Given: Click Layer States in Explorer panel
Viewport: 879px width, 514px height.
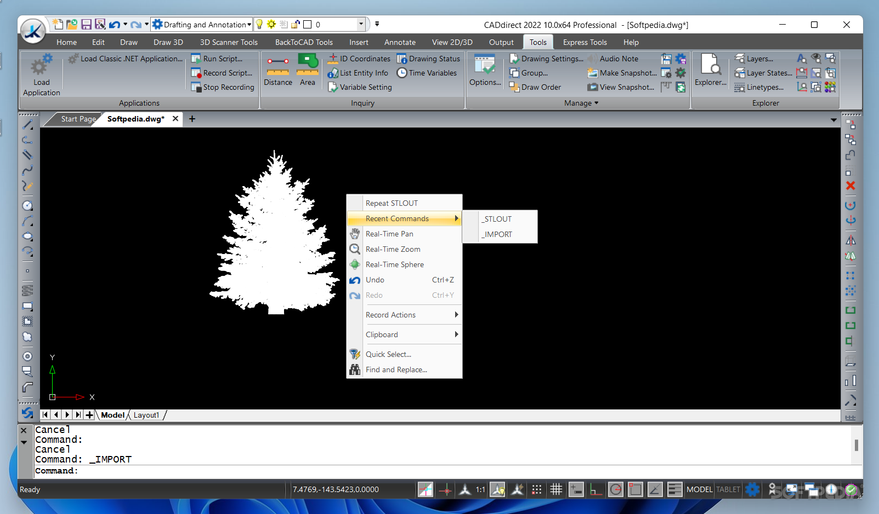Looking at the screenshot, I should [763, 73].
